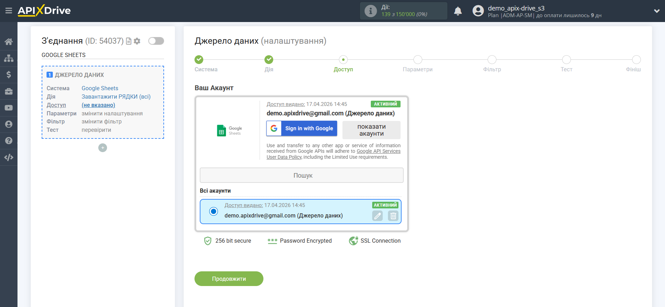
Task: Click the Пошук search field
Action: [302, 175]
